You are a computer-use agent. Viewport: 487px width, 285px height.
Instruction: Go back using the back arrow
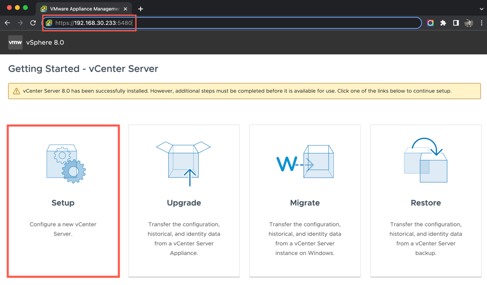pyautogui.click(x=8, y=23)
